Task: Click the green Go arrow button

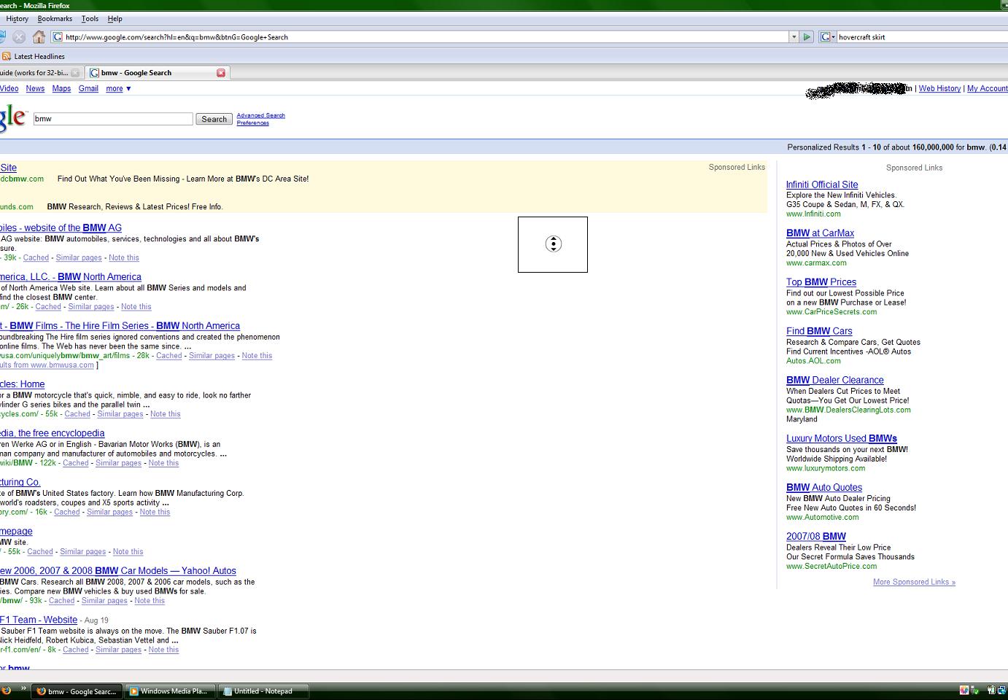Action: [x=807, y=36]
